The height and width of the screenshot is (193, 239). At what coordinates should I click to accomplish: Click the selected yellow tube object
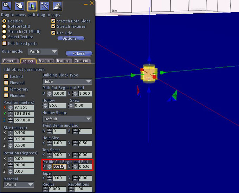point(148,74)
